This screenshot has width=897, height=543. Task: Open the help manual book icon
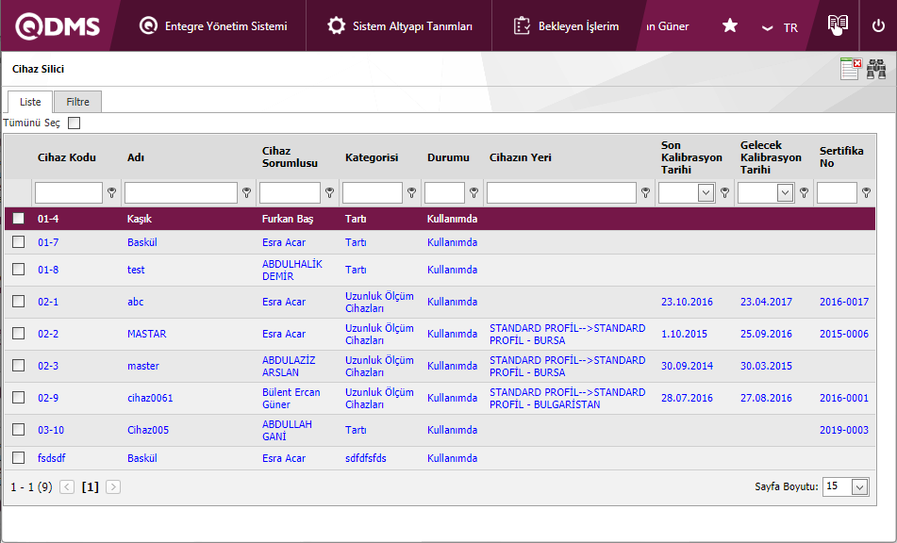pos(837,26)
